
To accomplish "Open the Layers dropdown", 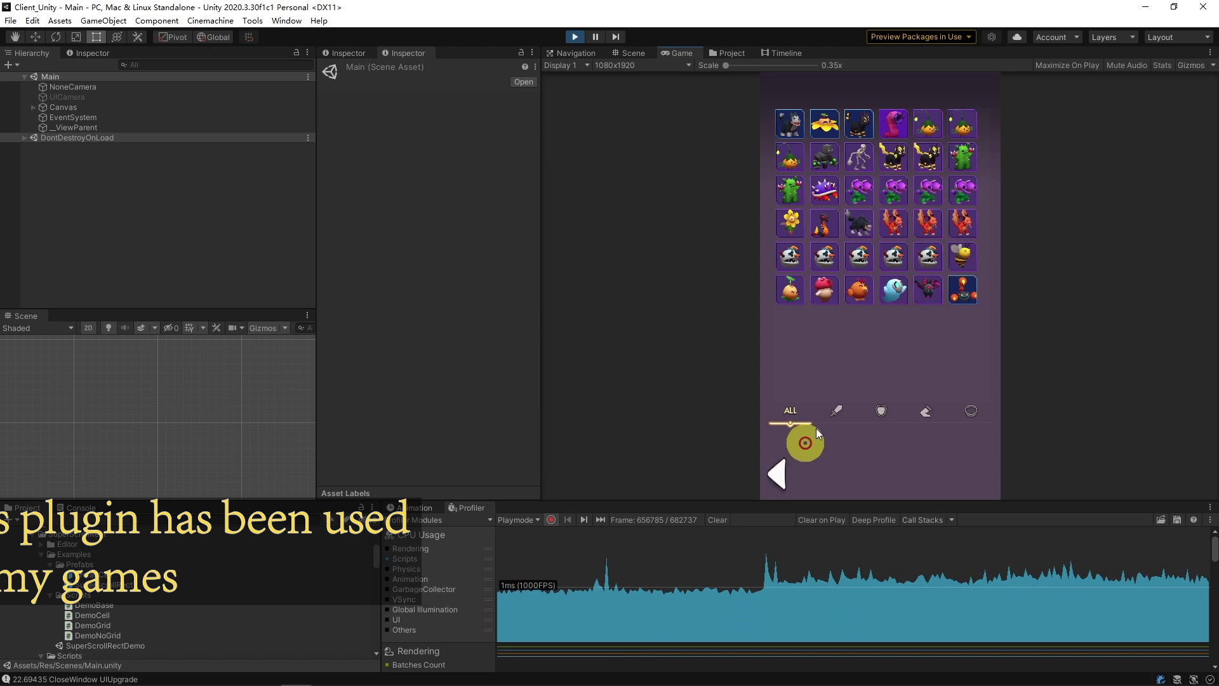I will [x=1113, y=37].
